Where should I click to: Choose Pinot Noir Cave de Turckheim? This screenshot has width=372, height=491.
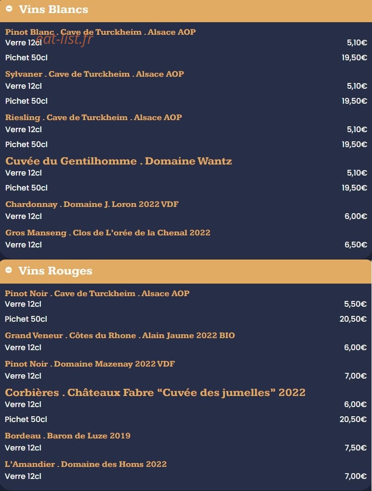(97, 293)
